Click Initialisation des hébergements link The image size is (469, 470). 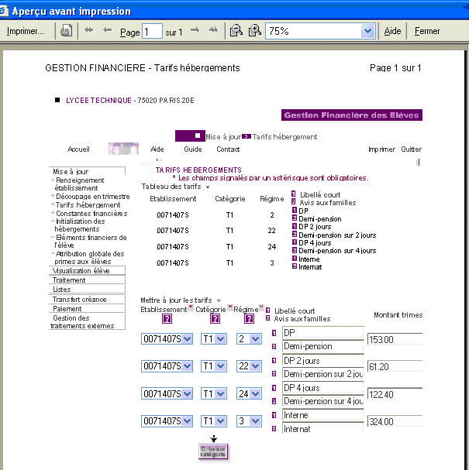[80, 225]
